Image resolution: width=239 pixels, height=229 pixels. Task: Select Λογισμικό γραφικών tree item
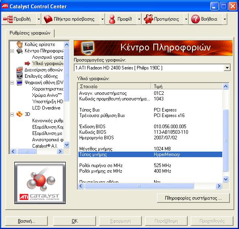coord(48,57)
